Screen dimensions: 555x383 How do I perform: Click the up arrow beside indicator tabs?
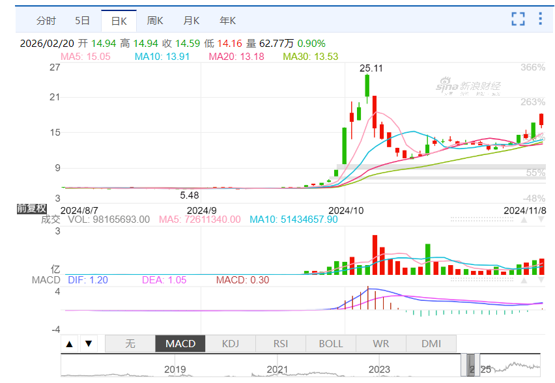click(70, 344)
